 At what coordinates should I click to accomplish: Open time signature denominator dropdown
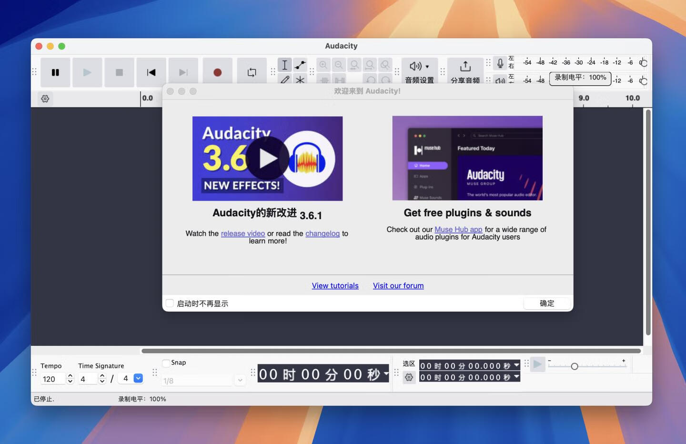138,378
